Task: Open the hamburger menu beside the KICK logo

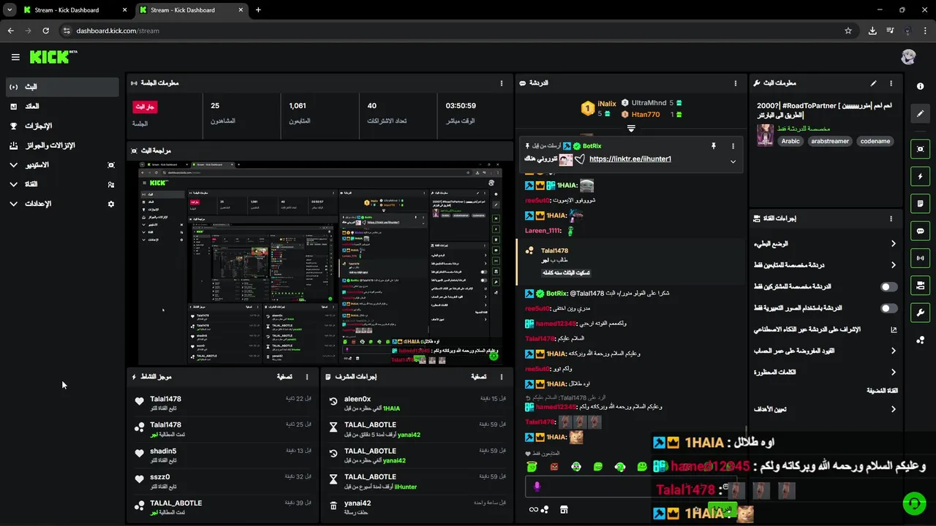Action: [15, 57]
